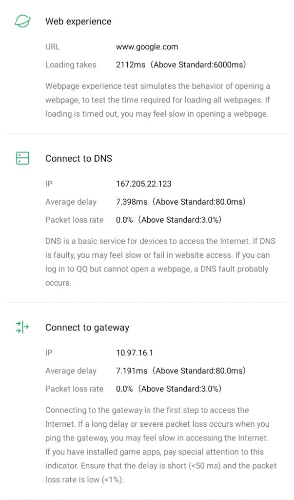Click the DNS packet loss rate value
This screenshot has height=500, width=294.
pyautogui.click(x=169, y=220)
